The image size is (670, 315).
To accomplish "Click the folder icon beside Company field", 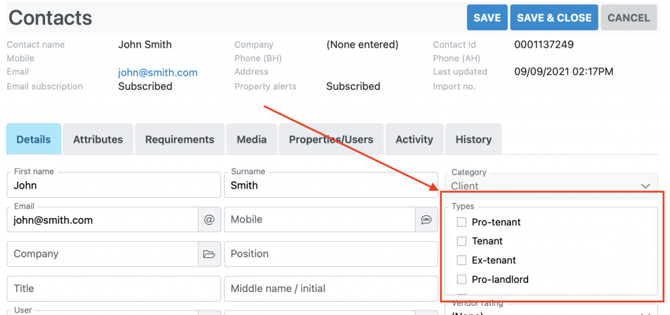I will click(209, 254).
